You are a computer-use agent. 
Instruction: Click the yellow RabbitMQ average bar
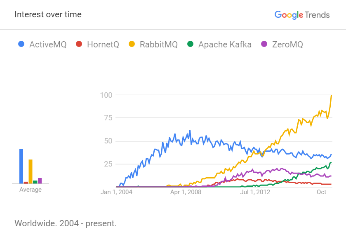(31, 171)
